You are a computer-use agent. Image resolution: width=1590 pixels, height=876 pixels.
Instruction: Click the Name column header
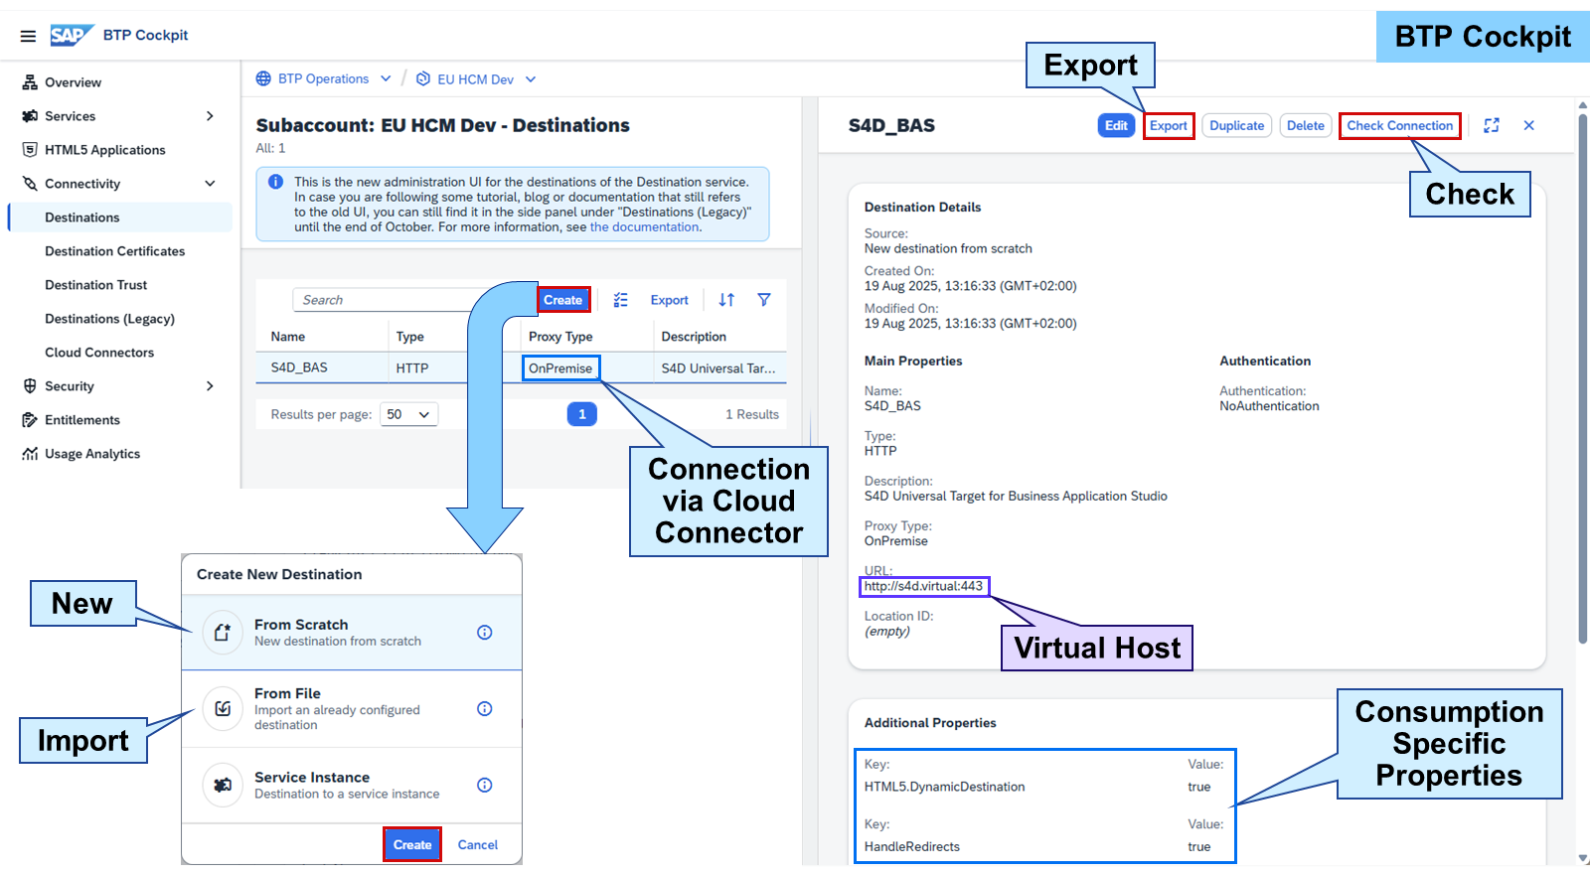[x=288, y=337]
